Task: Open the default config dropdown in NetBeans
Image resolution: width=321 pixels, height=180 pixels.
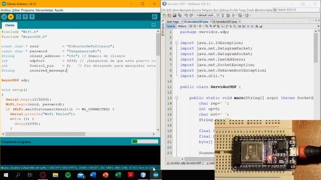Action: (x=208, y=15)
